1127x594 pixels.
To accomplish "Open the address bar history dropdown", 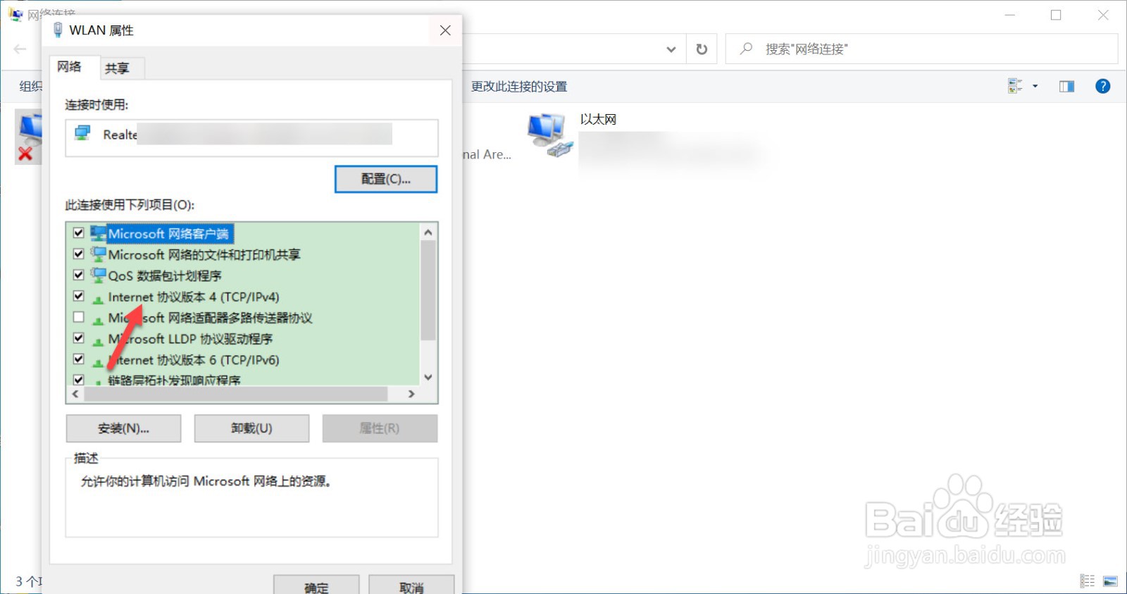I will (x=671, y=49).
